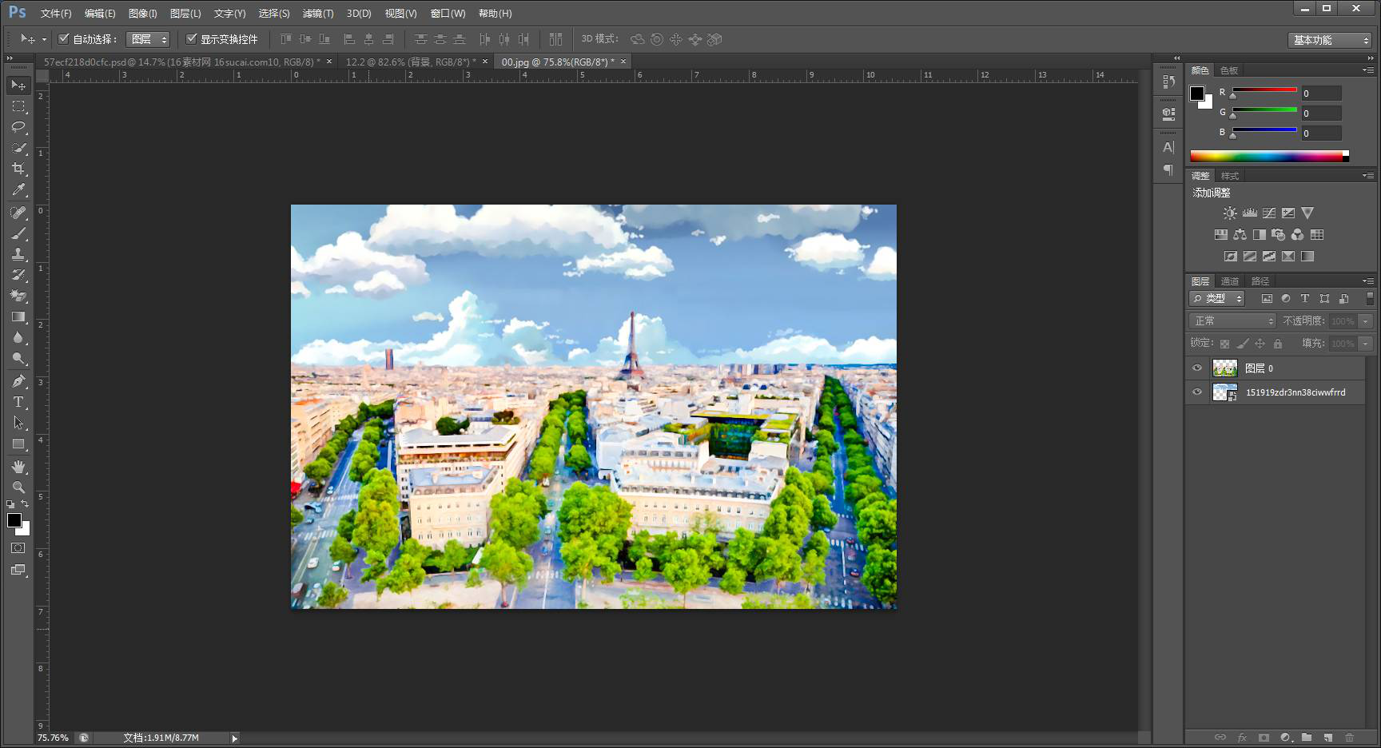
Task: Toggle the show transform controls (显示变换控件) checkbox
Action: [x=192, y=38]
